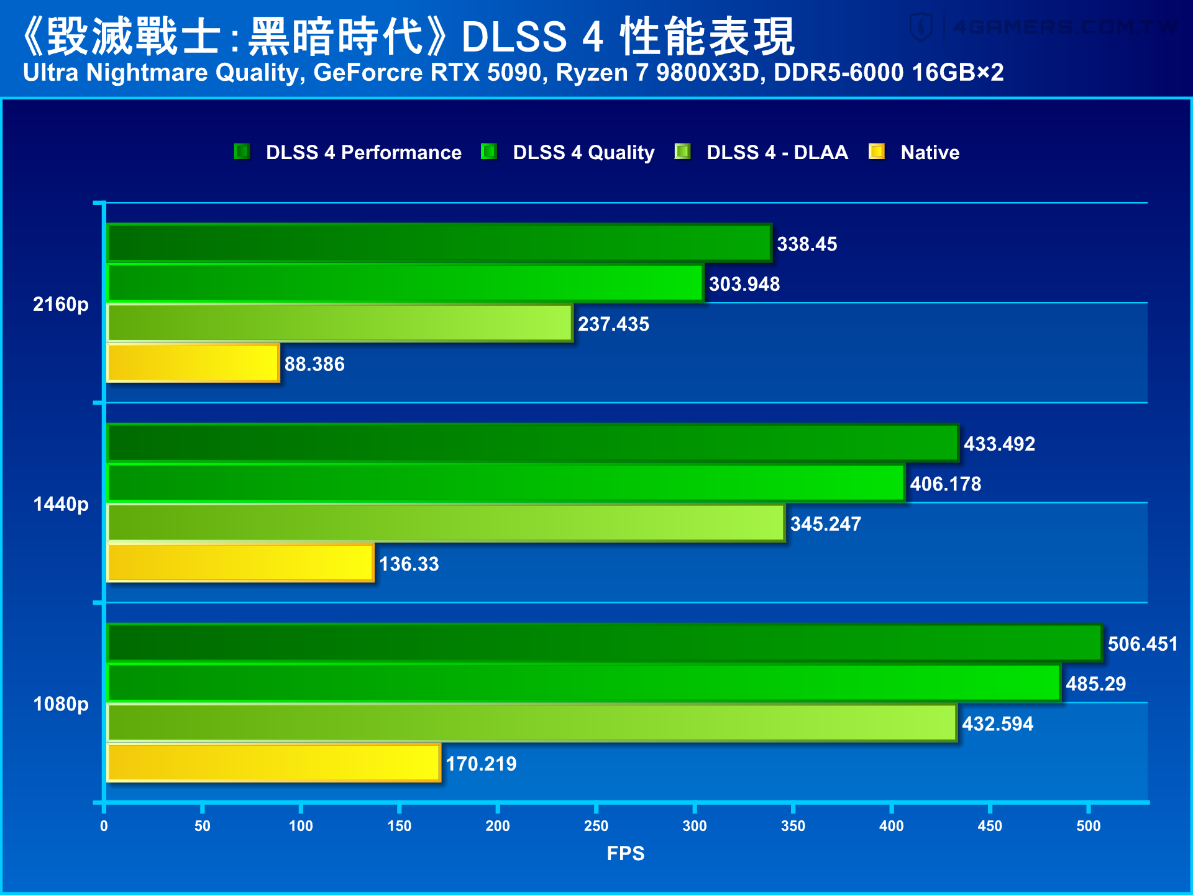The height and width of the screenshot is (895, 1193).
Task: Select the 1080p DLSS 4 Performance bar
Action: point(605,643)
